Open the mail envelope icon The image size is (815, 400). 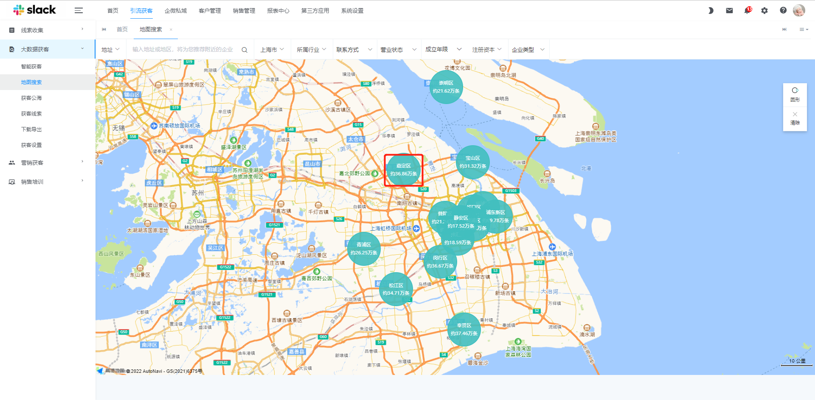point(729,11)
